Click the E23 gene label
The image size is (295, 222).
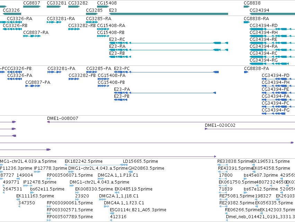tap(113, 10)
